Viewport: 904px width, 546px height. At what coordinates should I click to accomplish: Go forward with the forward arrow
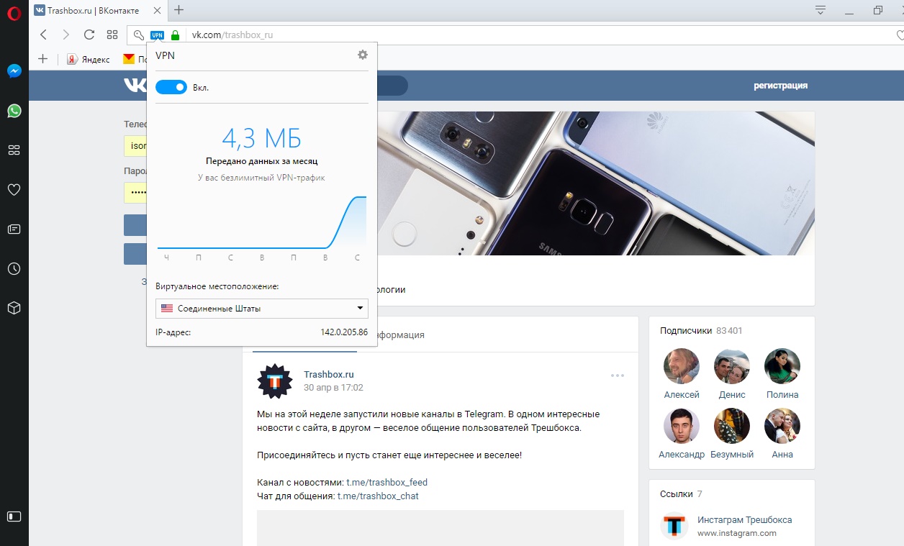(x=66, y=35)
